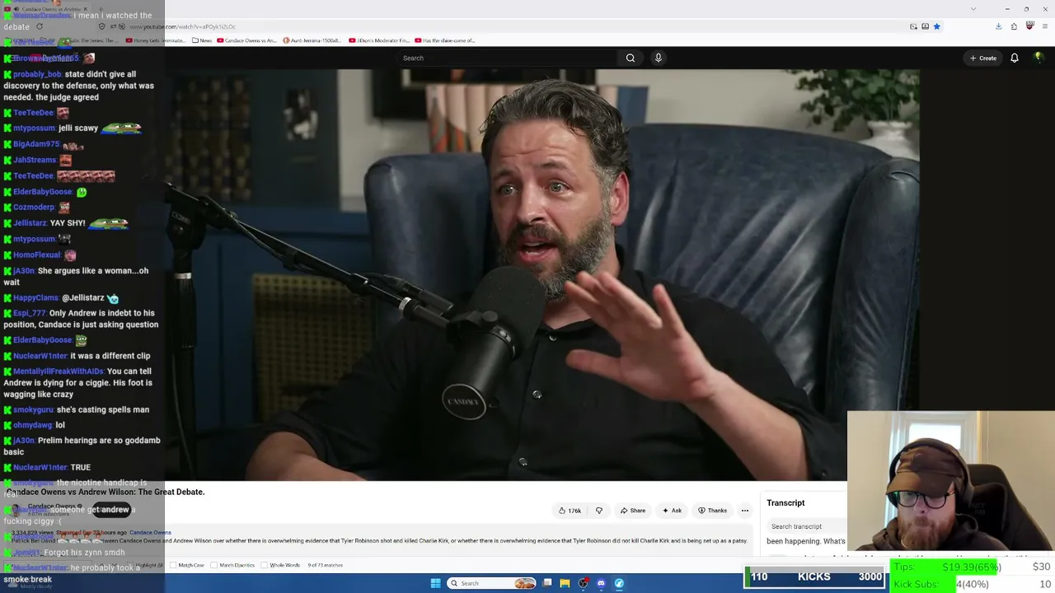Image resolution: width=1055 pixels, height=593 pixels.
Task: Dislike the video with thumbs-down
Action: 599,511
